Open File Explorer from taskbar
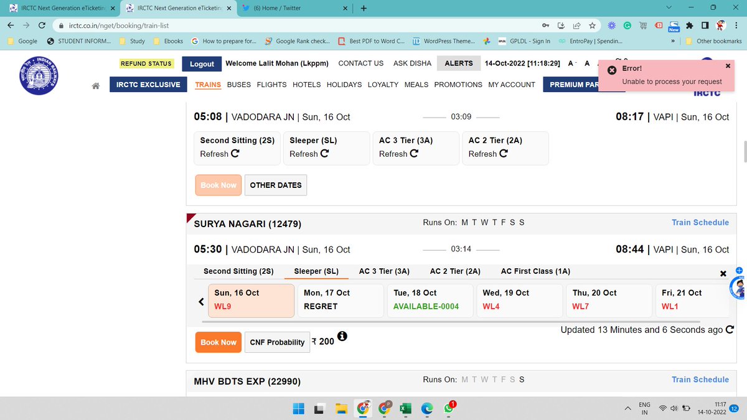 (x=341, y=408)
